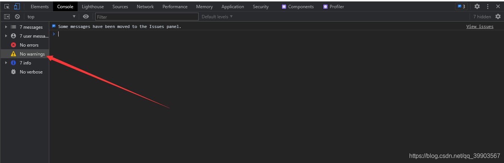Click the issues counter badge showing 3
Screen dimensions: 504x163
pos(461,6)
